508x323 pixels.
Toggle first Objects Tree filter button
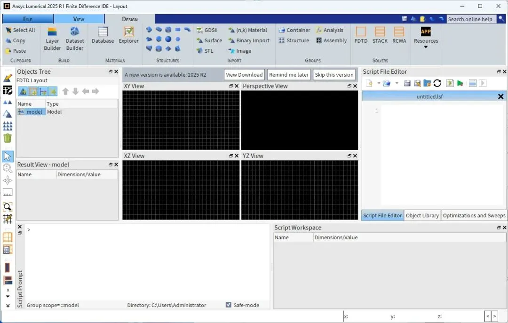23,91
